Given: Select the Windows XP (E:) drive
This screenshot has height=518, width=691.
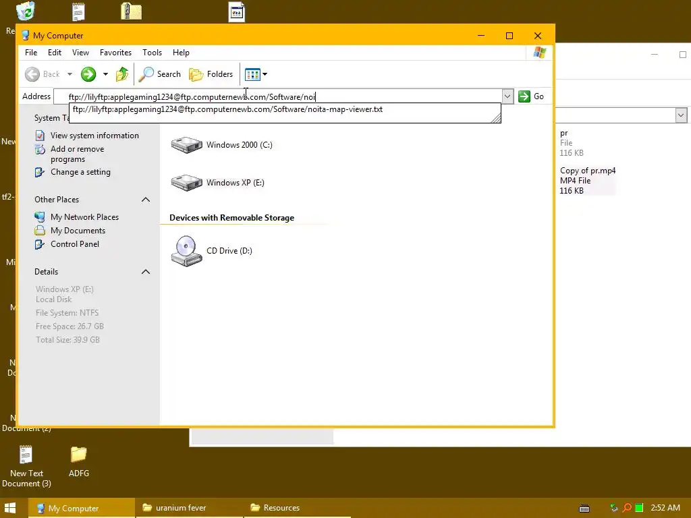Looking at the screenshot, I should point(218,183).
